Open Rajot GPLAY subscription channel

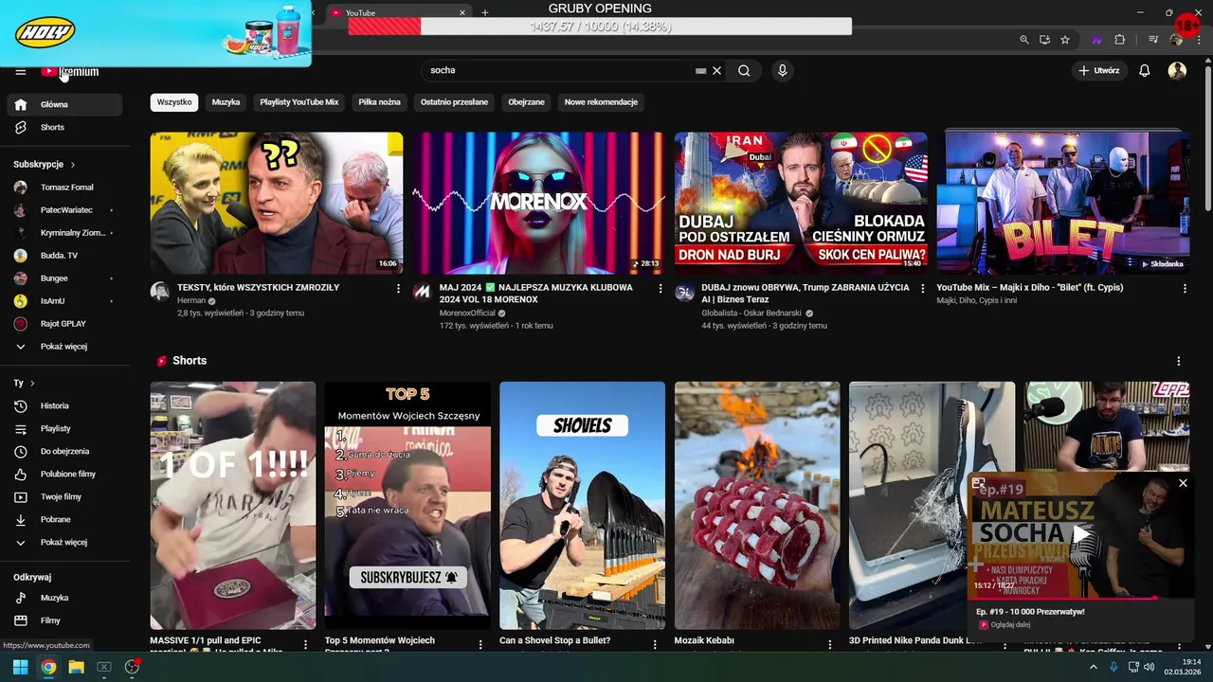tap(64, 324)
